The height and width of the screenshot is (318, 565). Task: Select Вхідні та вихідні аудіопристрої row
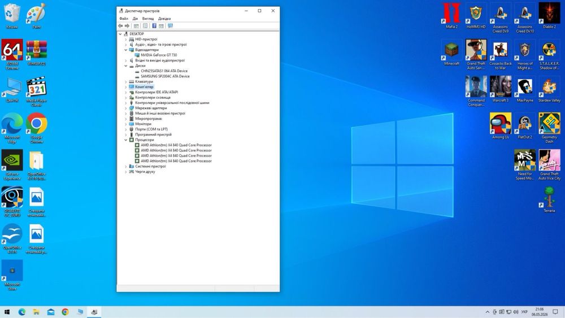160,60
